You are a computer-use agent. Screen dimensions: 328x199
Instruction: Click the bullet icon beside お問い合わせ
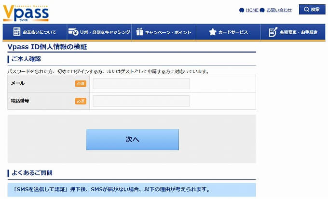(x=262, y=10)
